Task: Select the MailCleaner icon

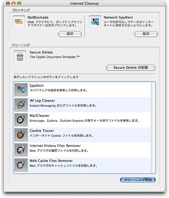Action: click(21, 120)
